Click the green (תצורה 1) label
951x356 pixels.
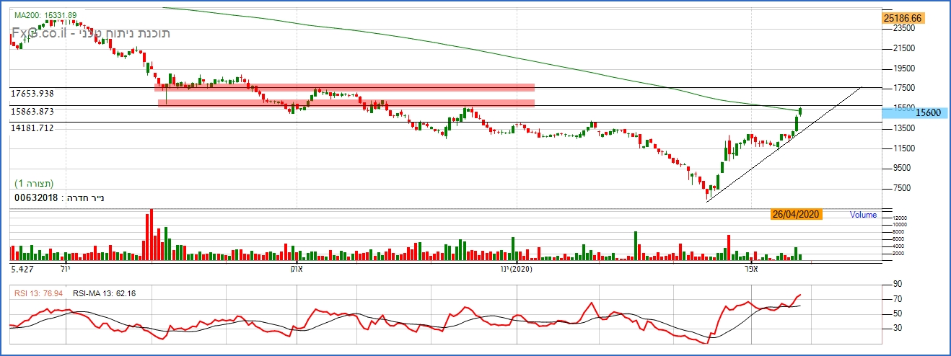pos(34,183)
